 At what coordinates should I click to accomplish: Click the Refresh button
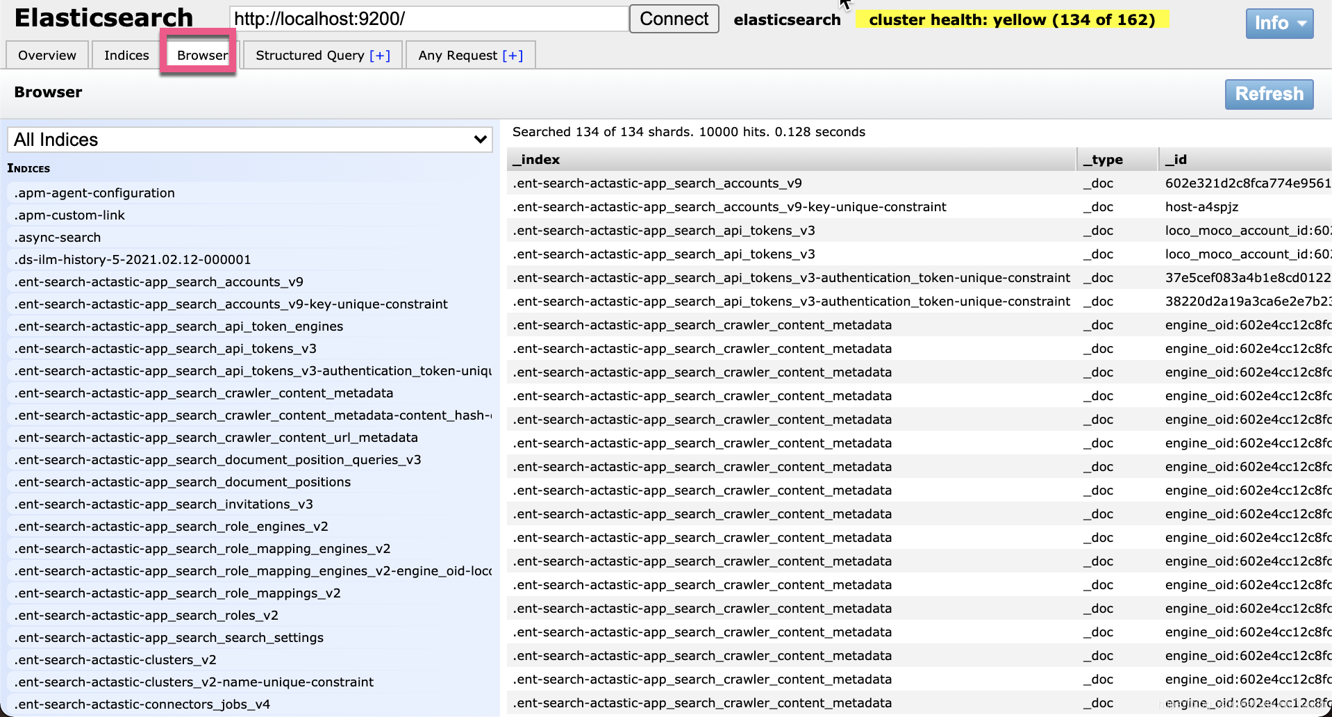(1269, 94)
